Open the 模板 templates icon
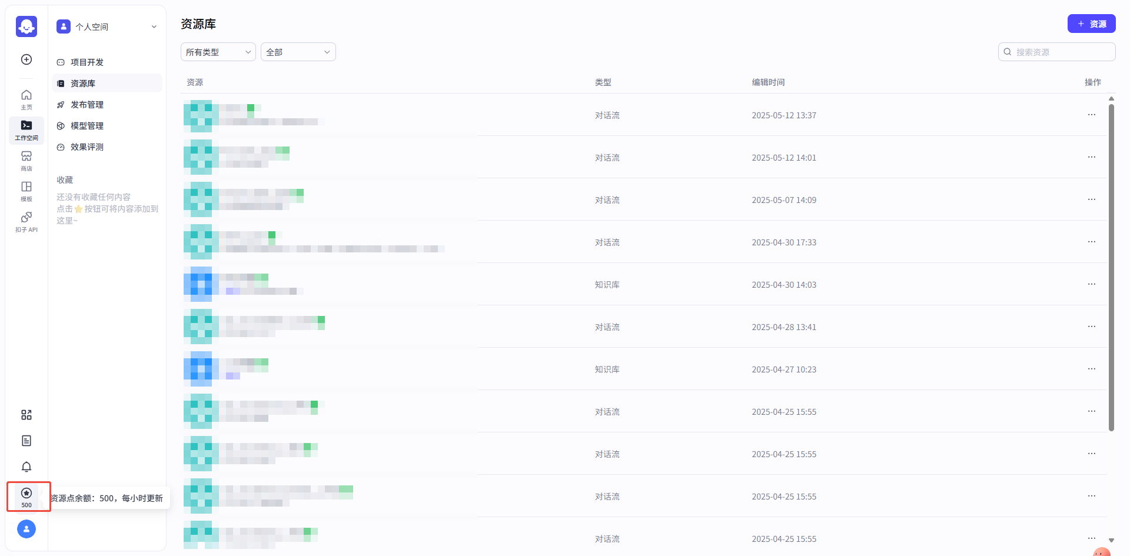 tap(26, 191)
